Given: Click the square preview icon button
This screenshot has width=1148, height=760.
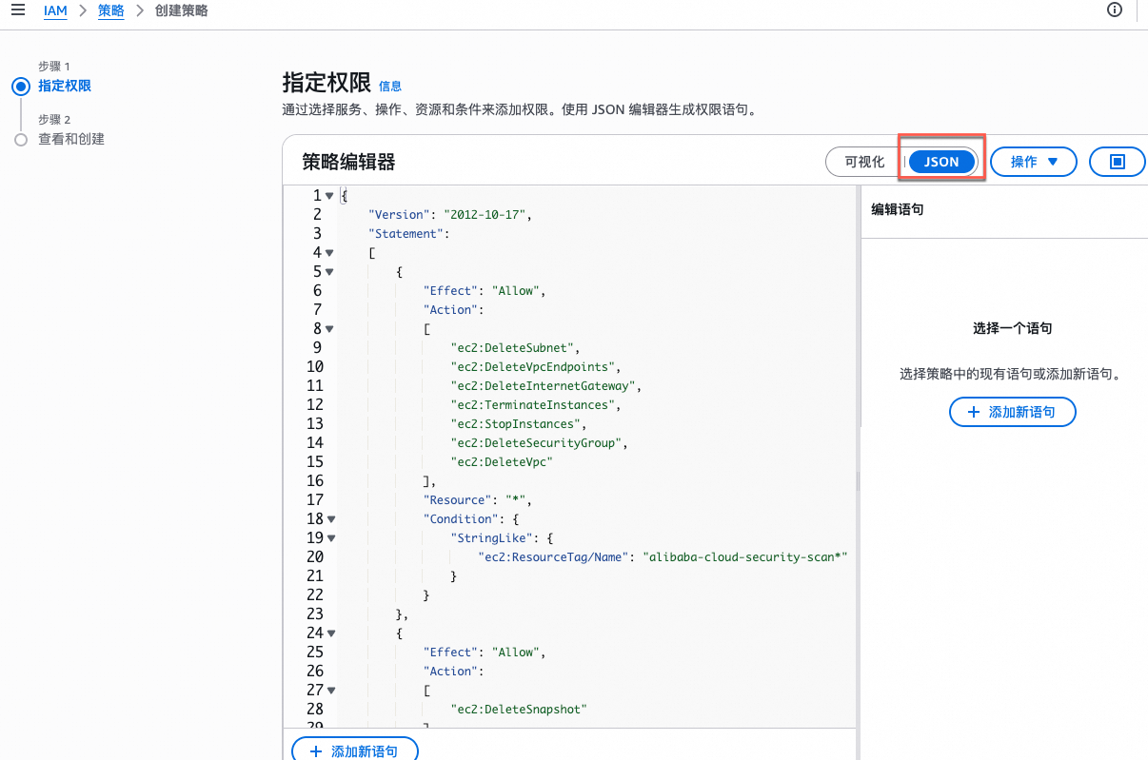Looking at the screenshot, I should 1118,162.
